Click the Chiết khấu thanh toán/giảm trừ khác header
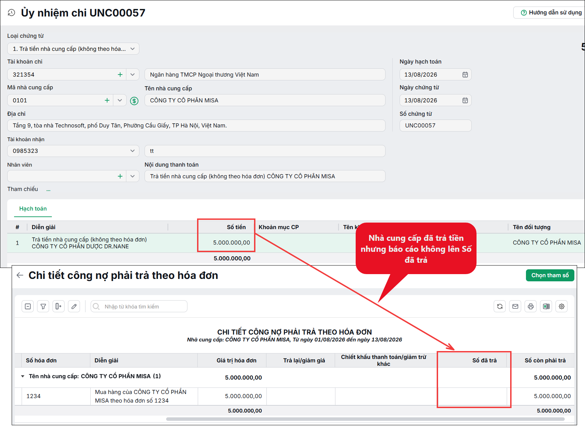 [383, 360]
